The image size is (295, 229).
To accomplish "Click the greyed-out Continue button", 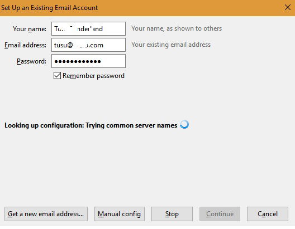I will [x=220, y=214].
